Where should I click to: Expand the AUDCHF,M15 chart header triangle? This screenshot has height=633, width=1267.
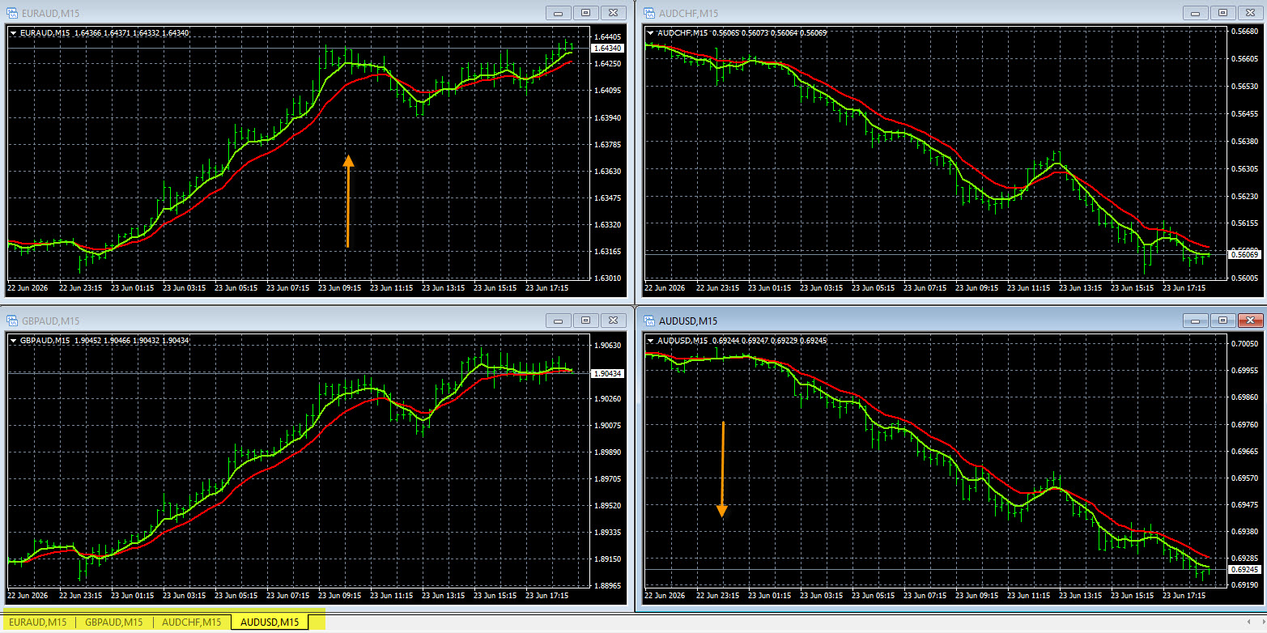[x=651, y=33]
